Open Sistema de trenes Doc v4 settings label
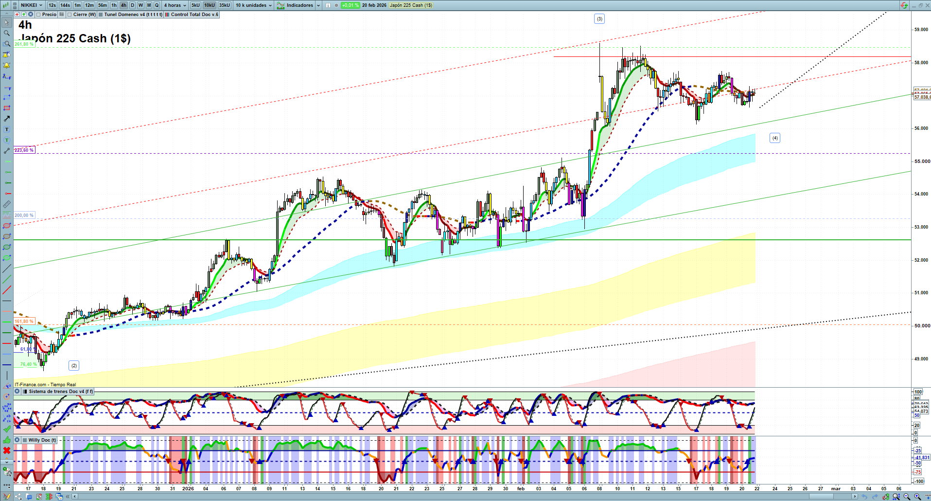Image resolution: width=931 pixels, height=501 pixels. point(61,392)
